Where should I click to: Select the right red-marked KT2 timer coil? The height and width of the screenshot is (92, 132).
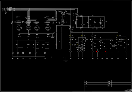tap(107, 52)
